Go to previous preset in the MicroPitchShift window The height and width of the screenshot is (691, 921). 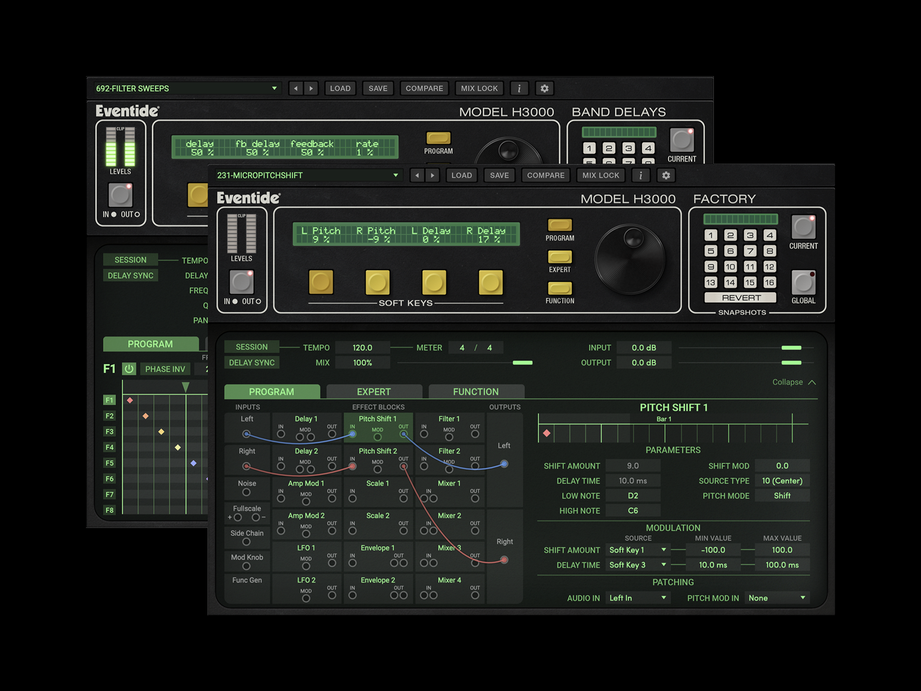coord(417,175)
